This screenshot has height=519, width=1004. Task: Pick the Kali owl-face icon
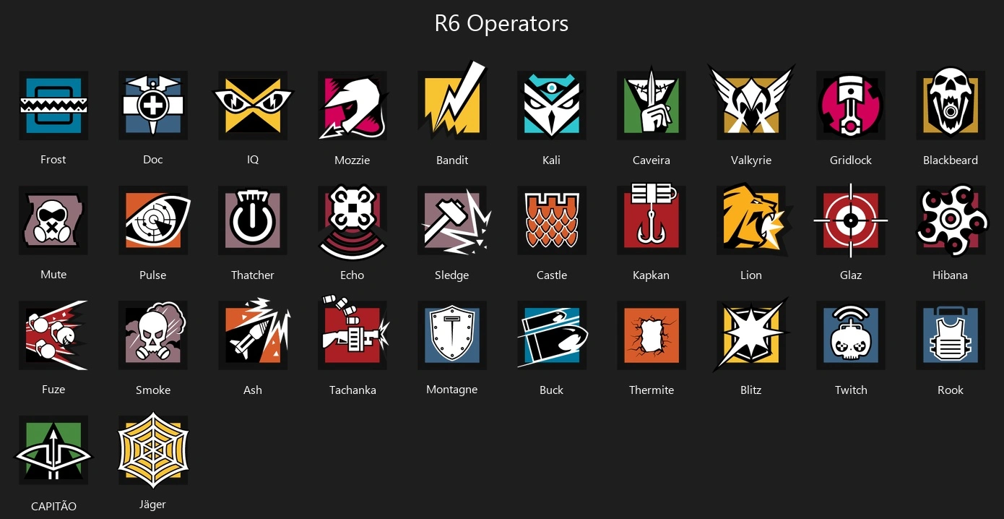coord(552,106)
